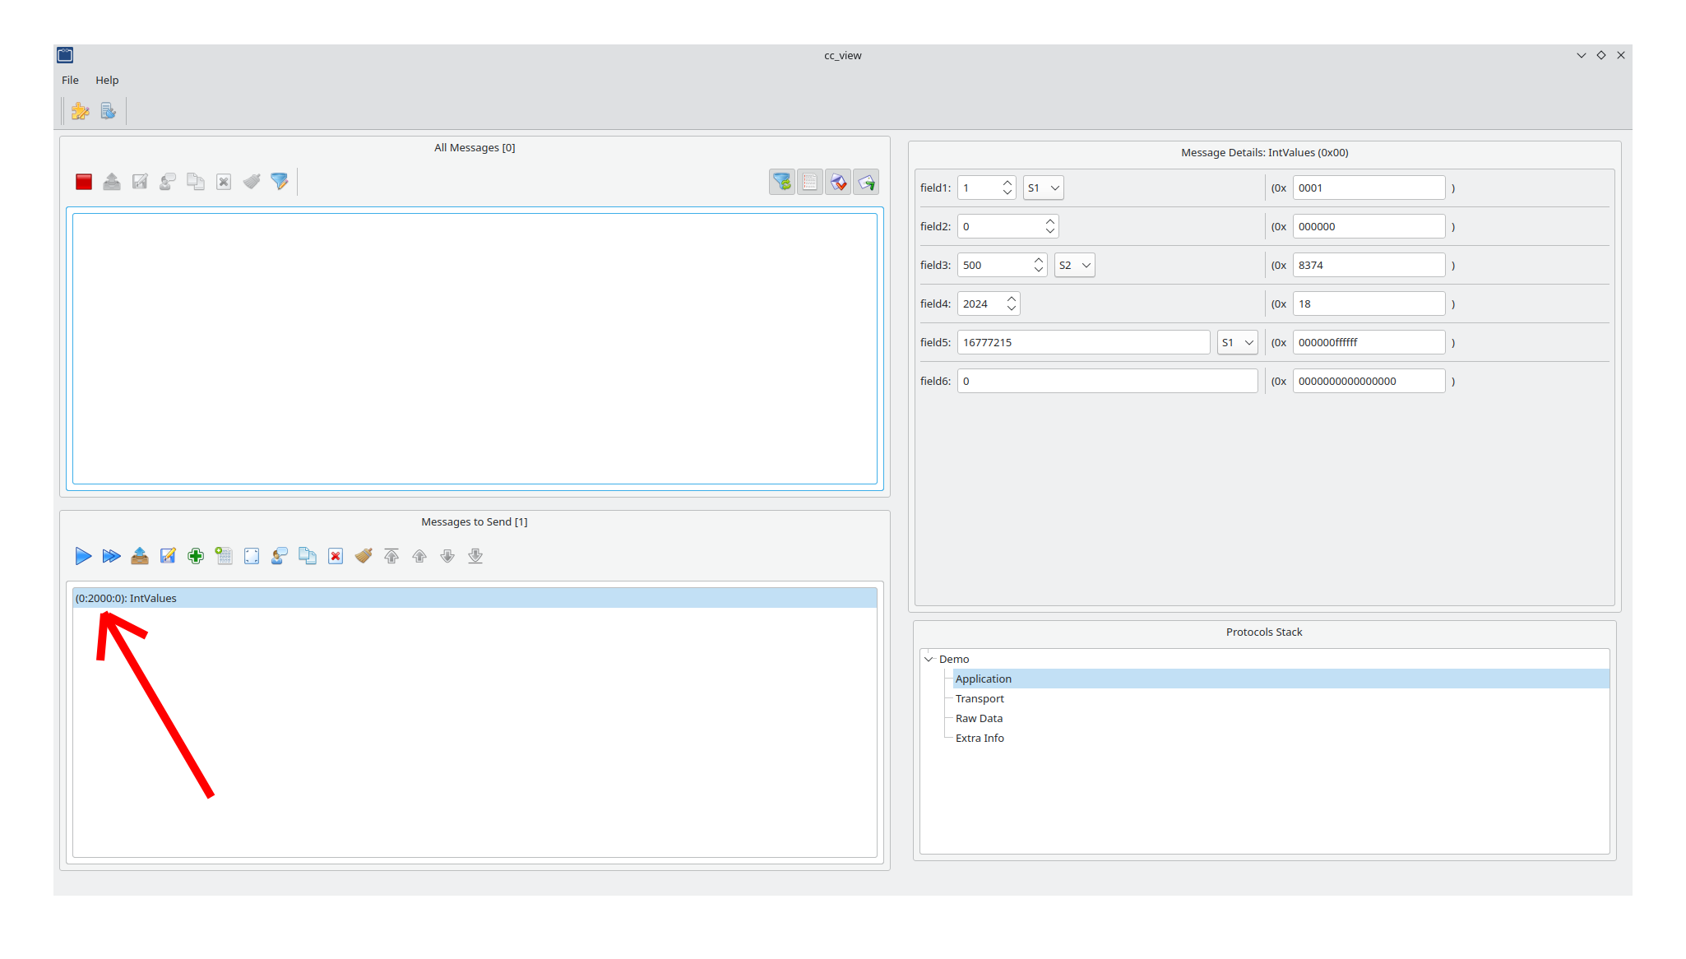The image size is (1686, 959).
Task: Decrease field3 value using down arrow
Action: (x=1039, y=270)
